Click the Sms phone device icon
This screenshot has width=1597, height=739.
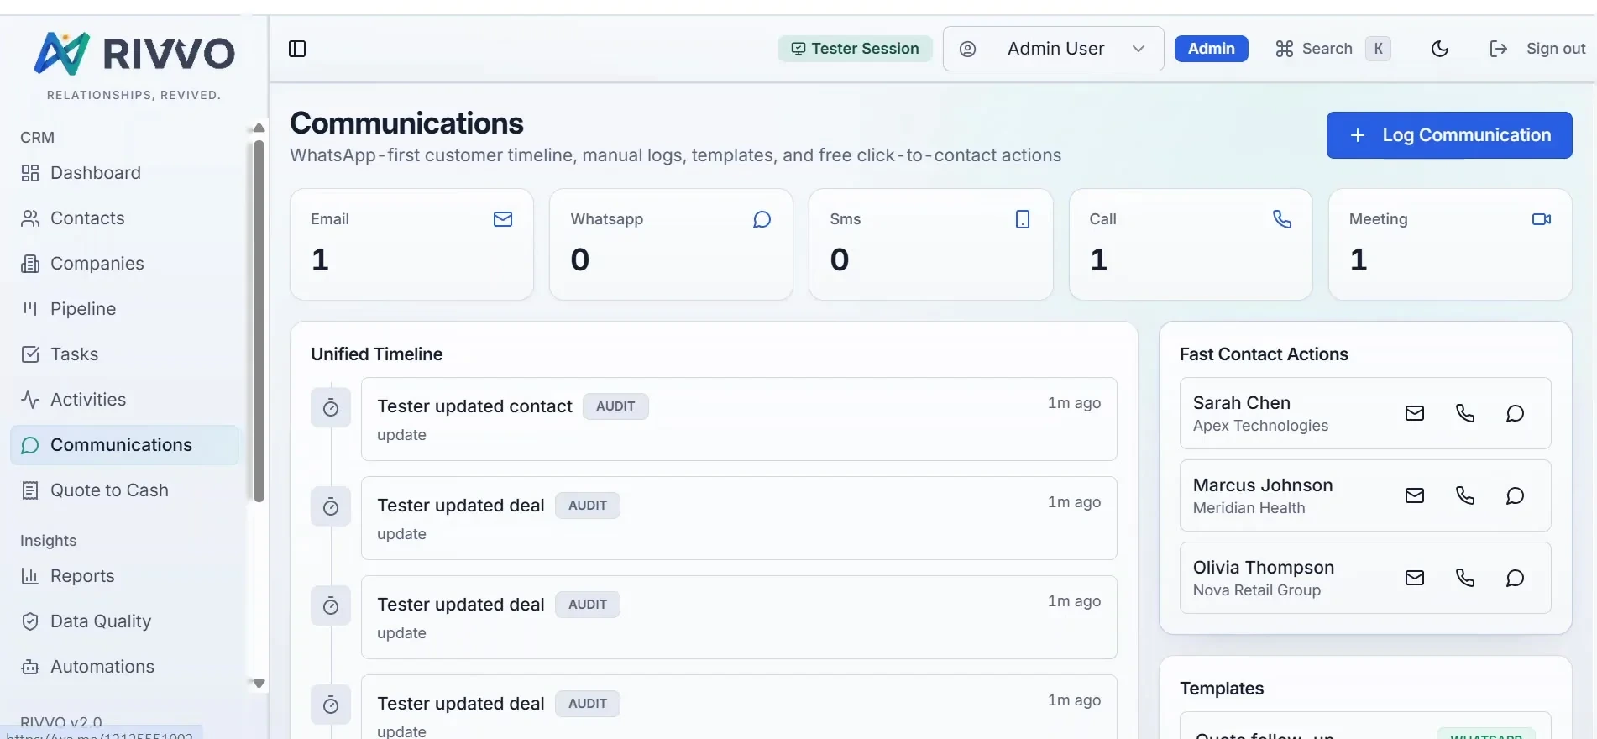click(1023, 219)
